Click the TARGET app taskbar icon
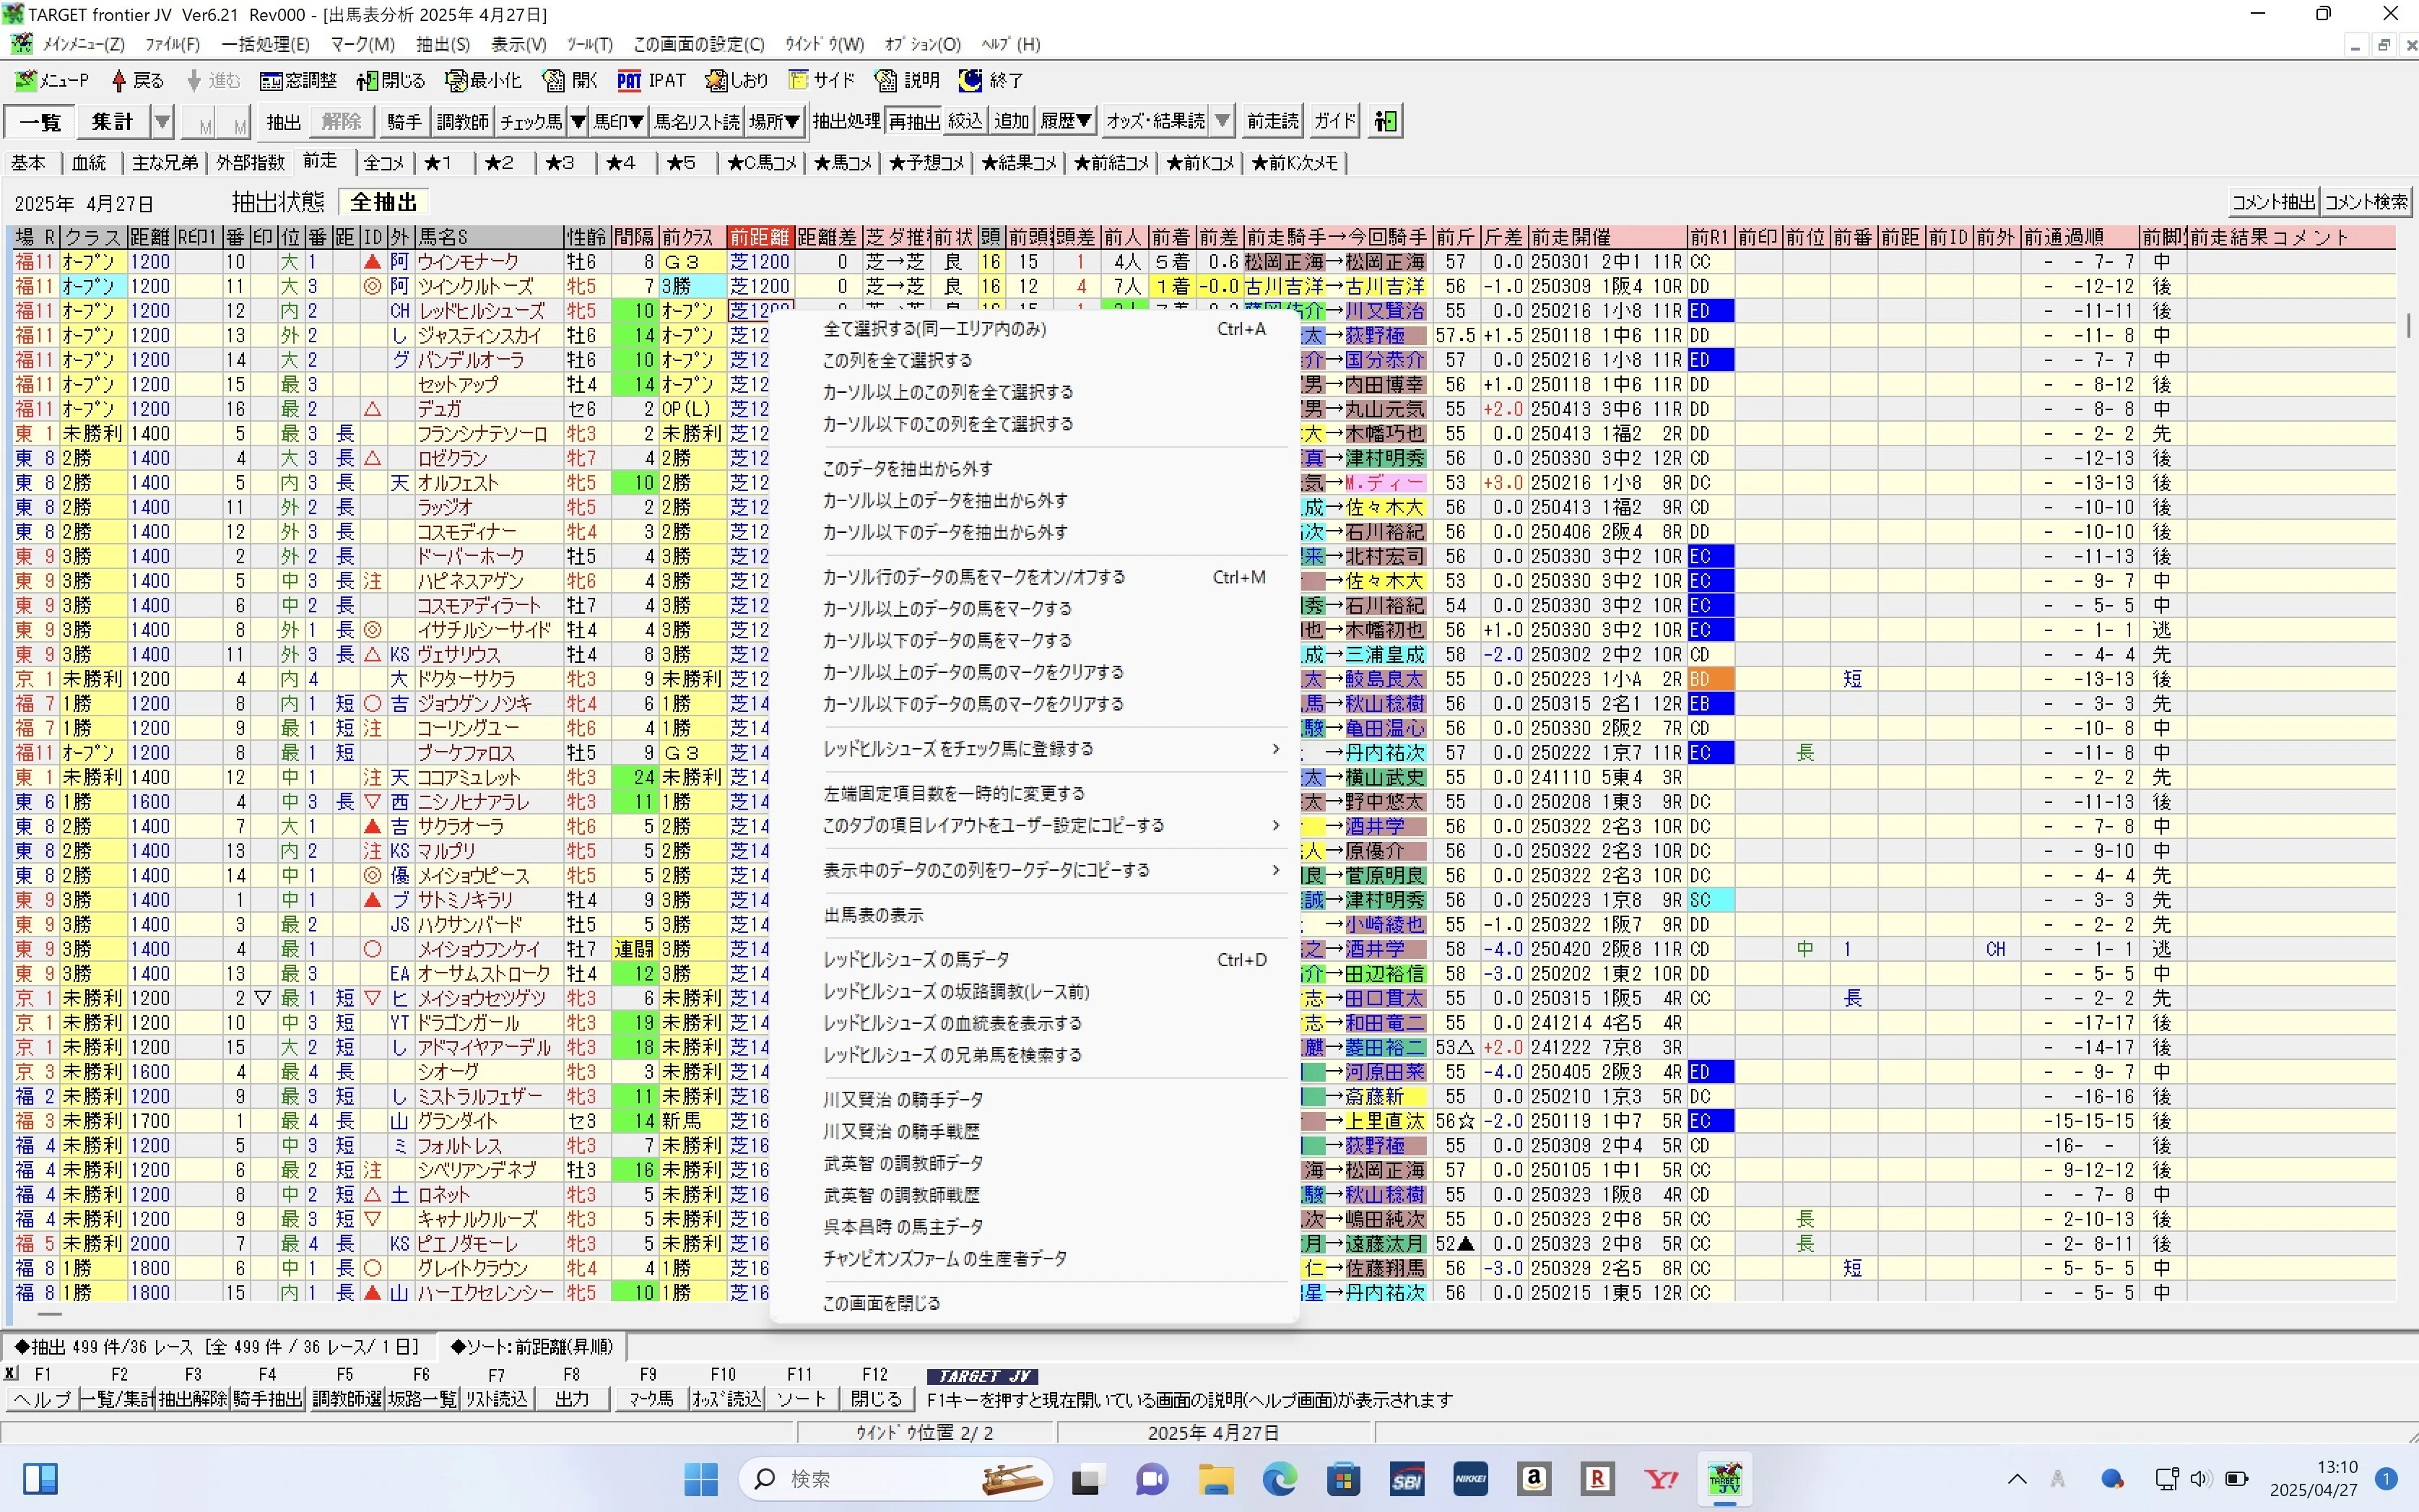This screenshot has width=2419, height=1512. click(x=1725, y=1478)
